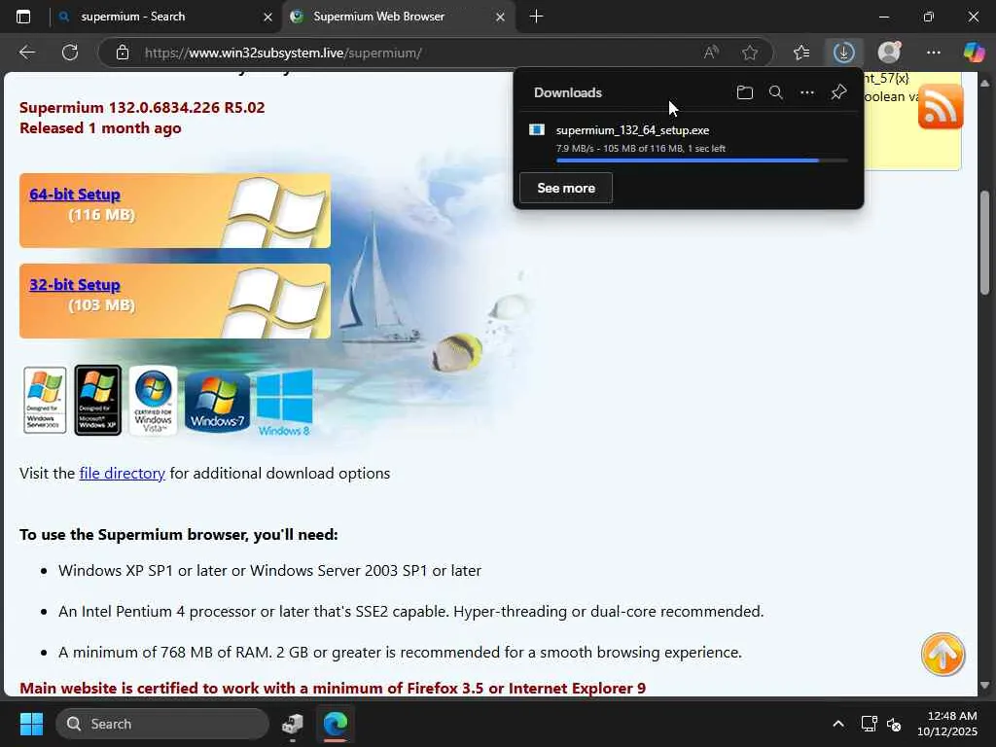996x747 pixels.
Task: Click the scrollbar down arrow
Action: pos(984,686)
